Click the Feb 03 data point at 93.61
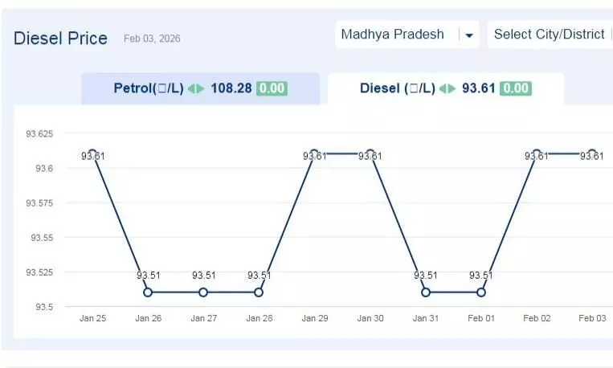This screenshot has width=613, height=368. tap(592, 153)
